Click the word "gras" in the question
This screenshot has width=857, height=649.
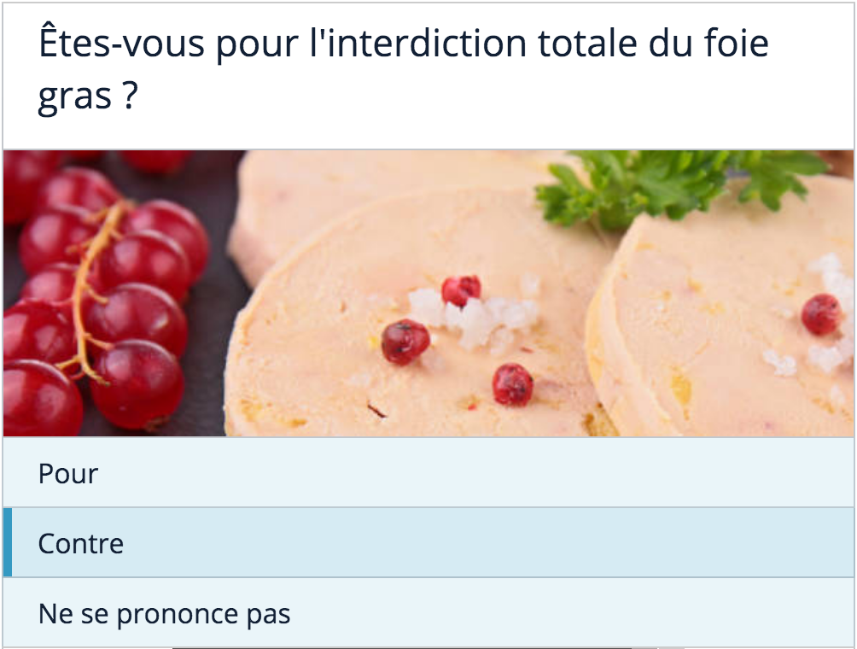click(x=74, y=97)
